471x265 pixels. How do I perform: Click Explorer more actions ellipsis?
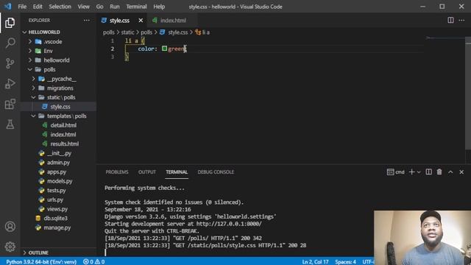pyautogui.click(x=87, y=21)
